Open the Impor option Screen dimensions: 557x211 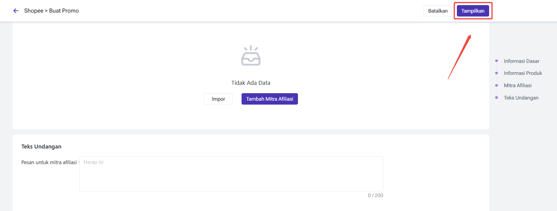tap(218, 99)
